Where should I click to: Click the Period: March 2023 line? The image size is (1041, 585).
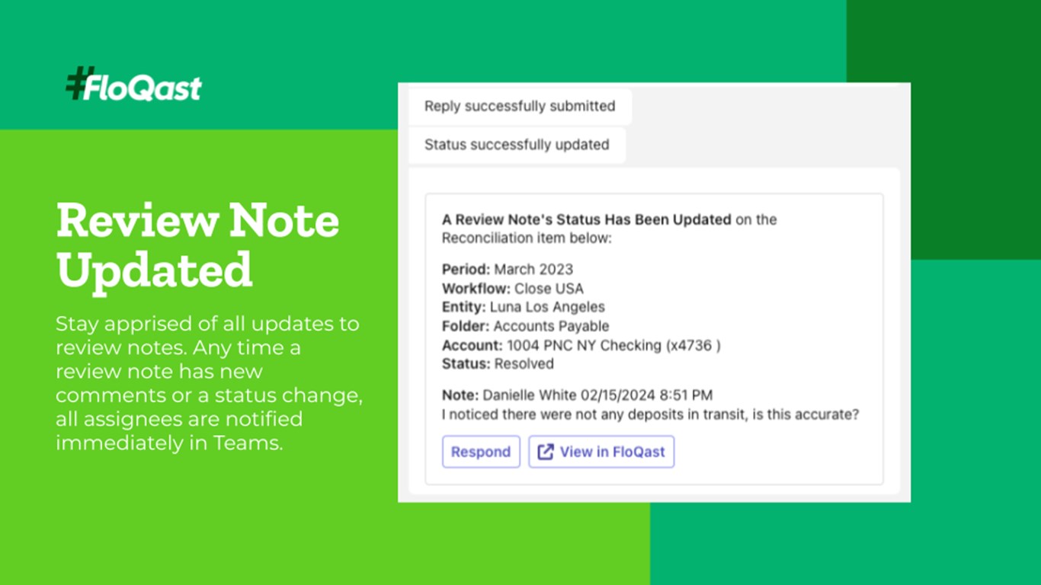[x=507, y=269]
